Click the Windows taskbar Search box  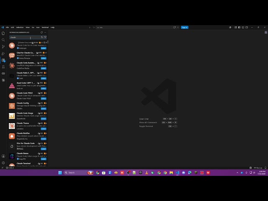(79, 173)
